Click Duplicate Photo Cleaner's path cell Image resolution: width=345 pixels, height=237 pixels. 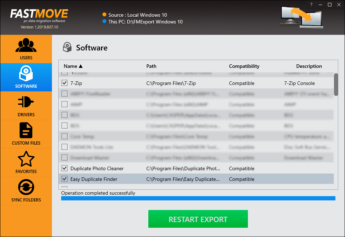tap(183, 169)
